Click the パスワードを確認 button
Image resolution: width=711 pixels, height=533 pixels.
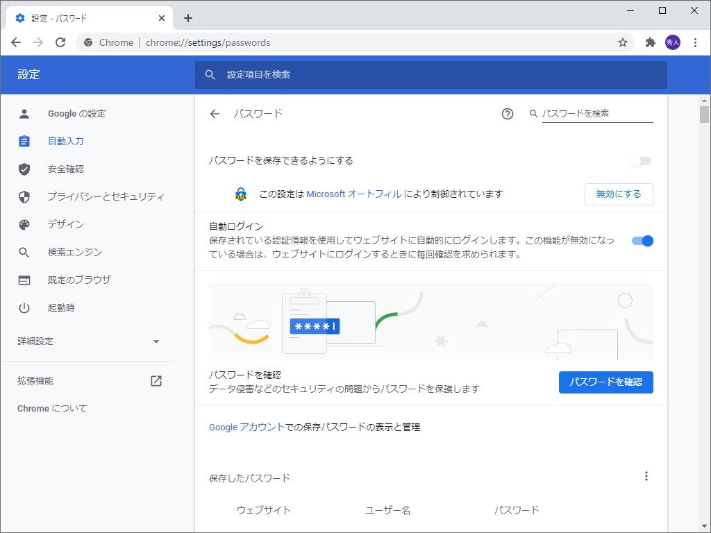point(605,382)
